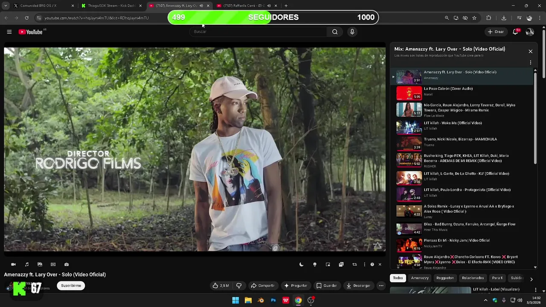The width and height of the screenshot is (546, 307).
Task: Bookmark this page with star icon
Action: click(474, 18)
